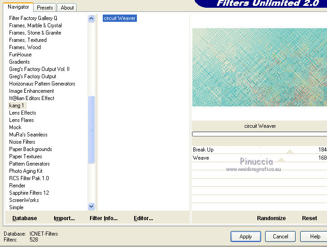Select It@lian Editors Effect category
Screen dimensions: 327x247
tap(32, 98)
